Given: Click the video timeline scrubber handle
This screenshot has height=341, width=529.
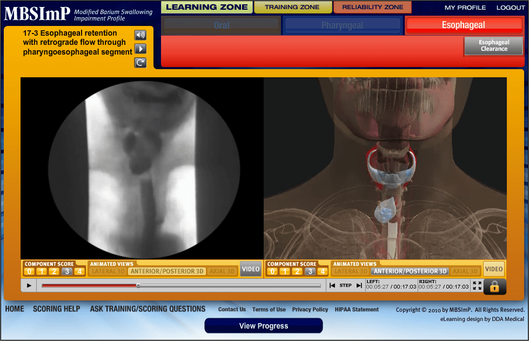Looking at the screenshot, I should pos(138,285).
